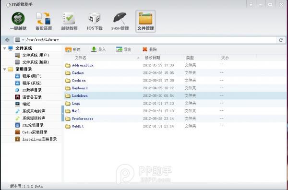Select the 文件管理 file management tab
Image resolution: width=288 pixels, height=190 pixels.
[x=145, y=21]
